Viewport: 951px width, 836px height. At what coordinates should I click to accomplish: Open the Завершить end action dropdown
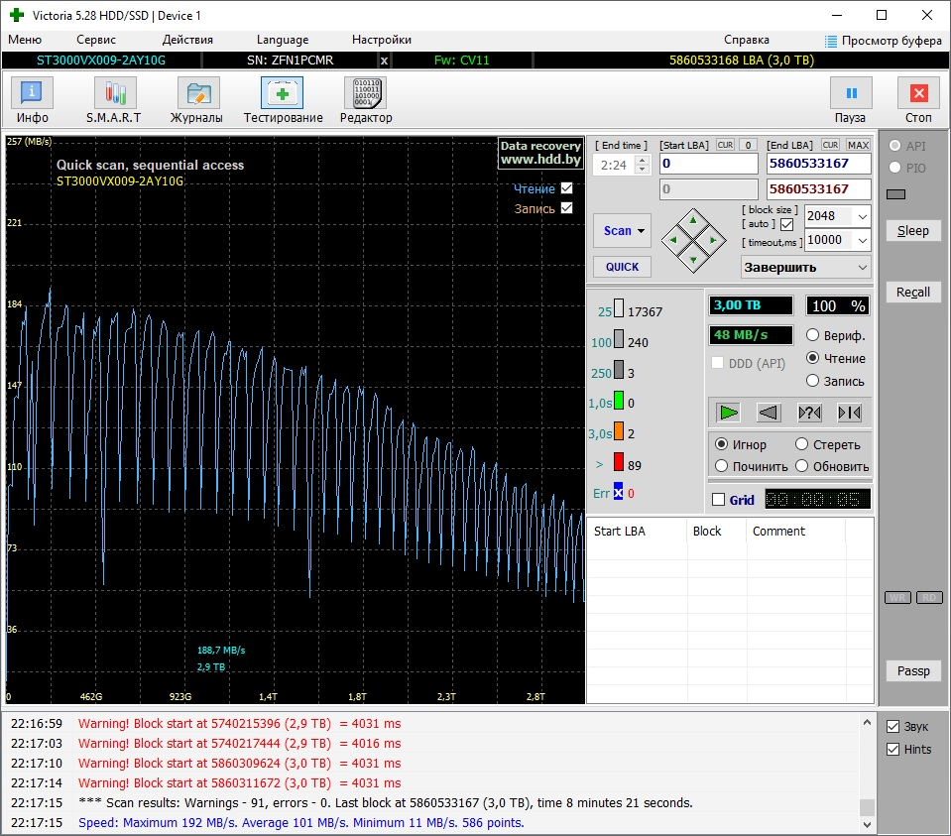pyautogui.click(x=861, y=267)
